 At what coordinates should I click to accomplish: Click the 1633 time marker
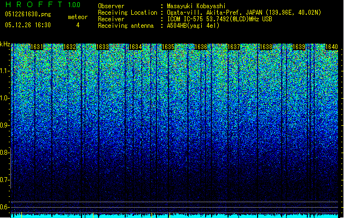point(103,47)
